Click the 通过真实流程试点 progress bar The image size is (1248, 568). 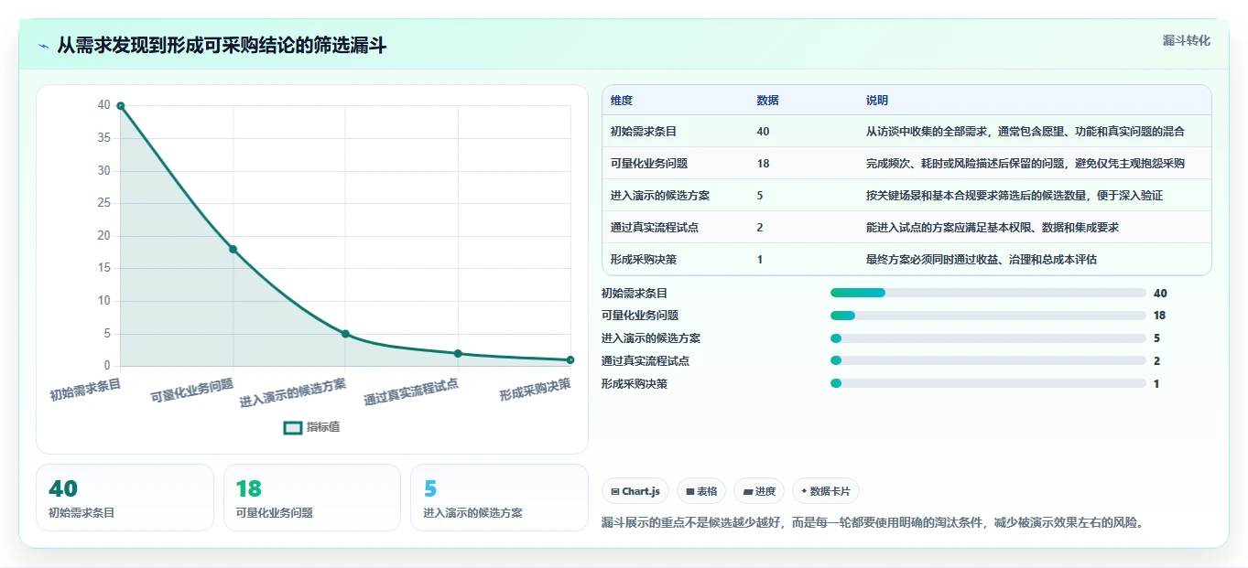pyautogui.click(x=988, y=360)
